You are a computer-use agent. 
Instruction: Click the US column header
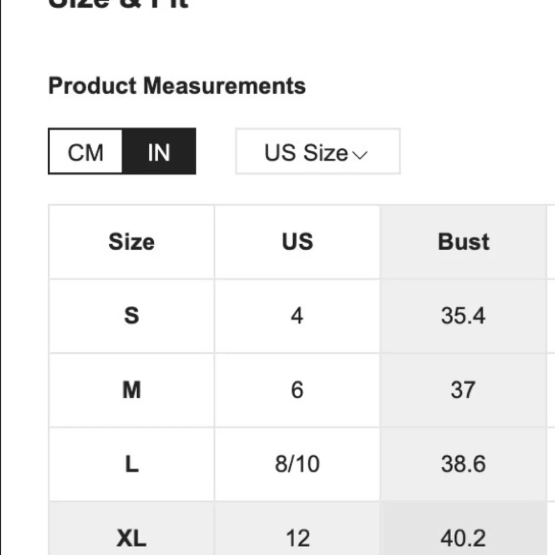(297, 242)
